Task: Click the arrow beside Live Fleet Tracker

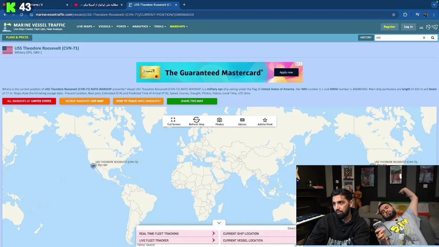Action: coord(213,240)
